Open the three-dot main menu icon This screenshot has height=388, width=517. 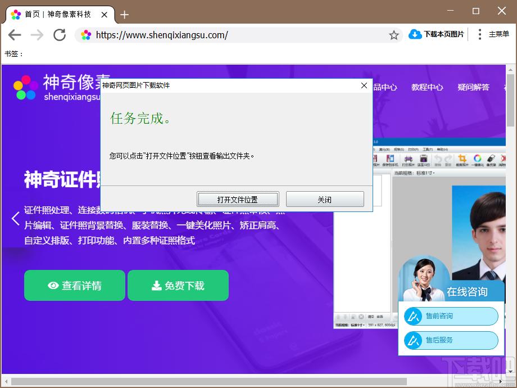tap(480, 34)
